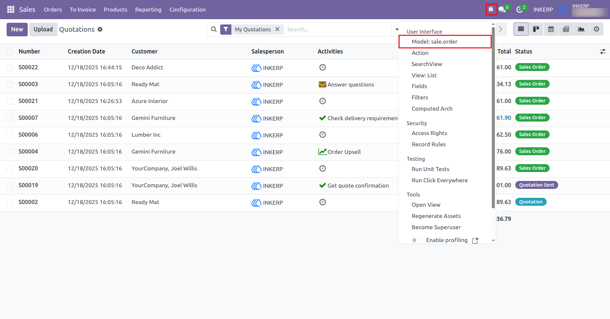Click the Quotations gear settings icon
Image resolution: width=610 pixels, height=319 pixels.
click(x=100, y=29)
